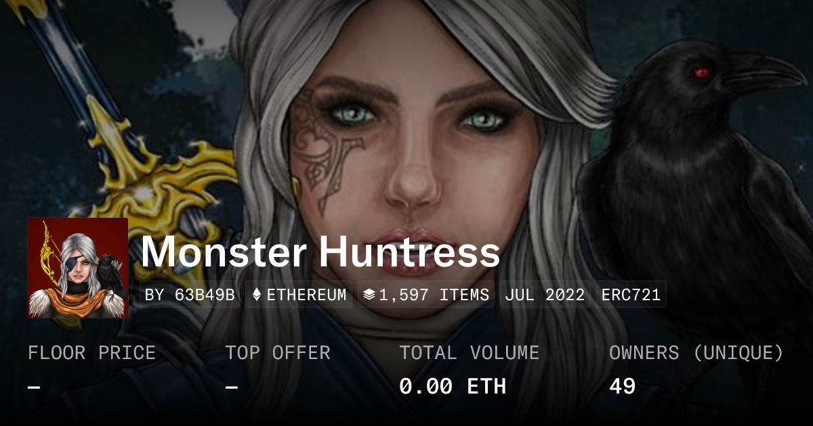Click the TOTAL VOLUME label
Viewport: 813px width, 426px height.
click(470, 353)
